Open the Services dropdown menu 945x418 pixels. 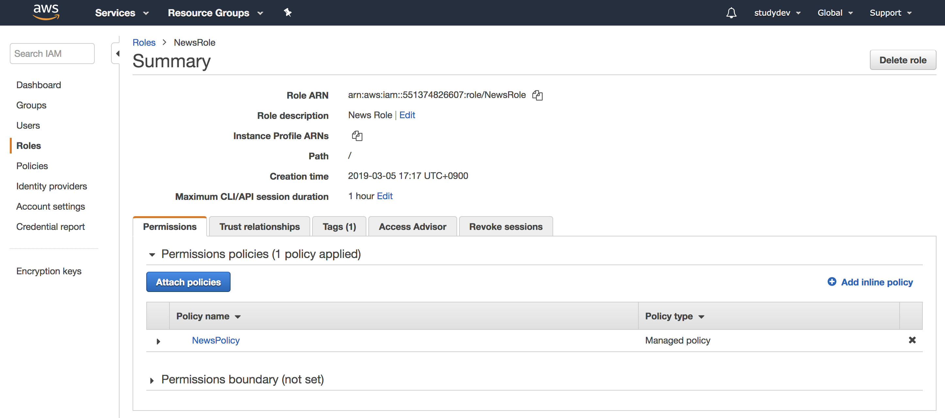(x=122, y=13)
